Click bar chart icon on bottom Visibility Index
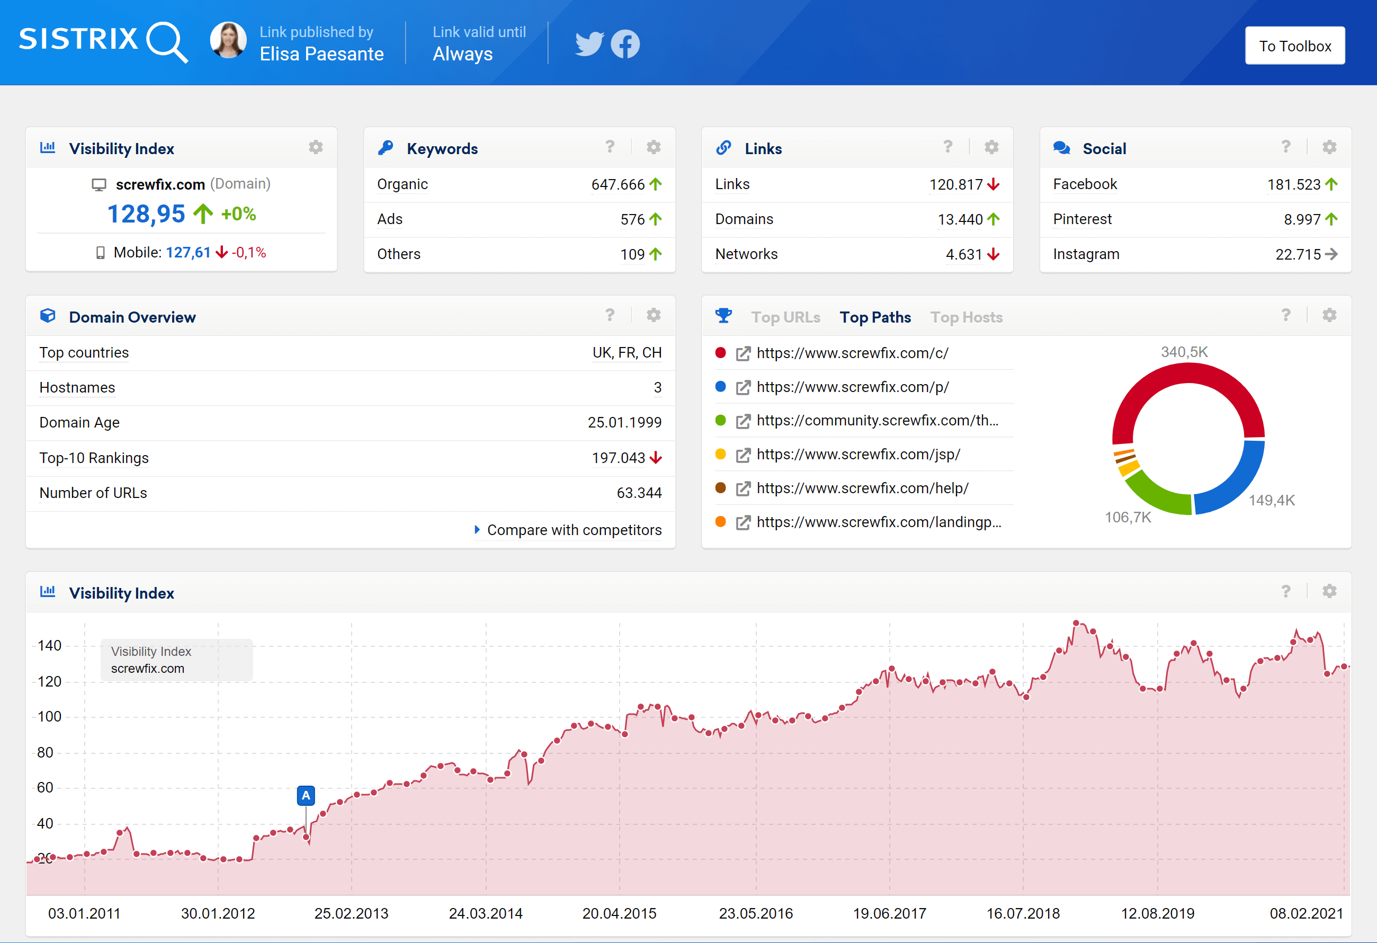The image size is (1377, 943). click(x=48, y=591)
